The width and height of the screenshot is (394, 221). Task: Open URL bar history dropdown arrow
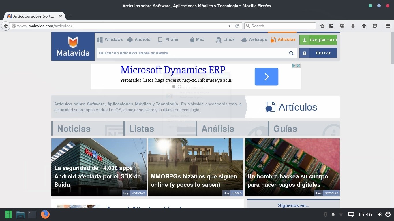230,26
